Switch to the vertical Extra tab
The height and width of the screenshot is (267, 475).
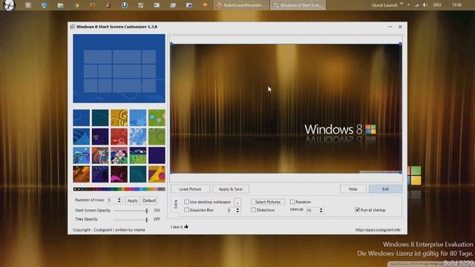[175, 204]
